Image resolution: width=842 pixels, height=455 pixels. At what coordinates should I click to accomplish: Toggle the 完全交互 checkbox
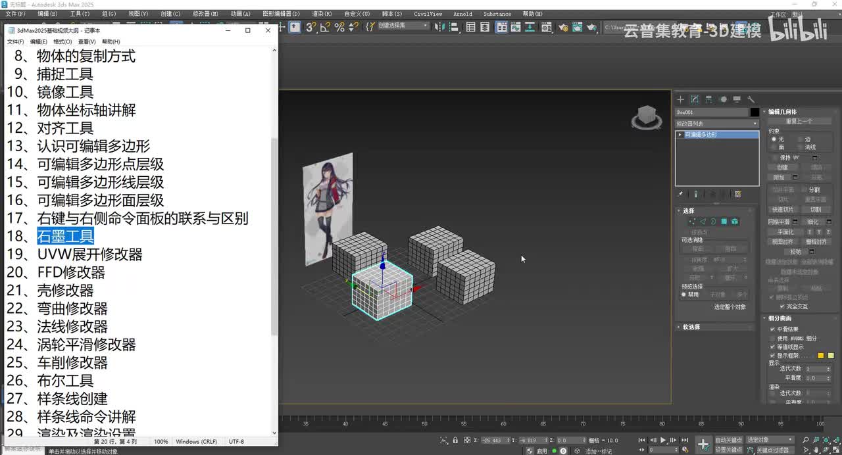[x=781, y=306]
